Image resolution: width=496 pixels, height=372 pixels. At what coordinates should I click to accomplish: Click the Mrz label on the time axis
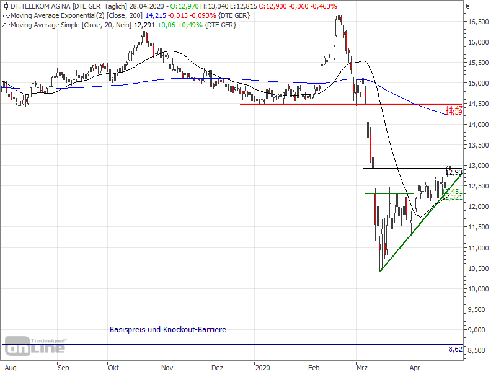pos(362,368)
